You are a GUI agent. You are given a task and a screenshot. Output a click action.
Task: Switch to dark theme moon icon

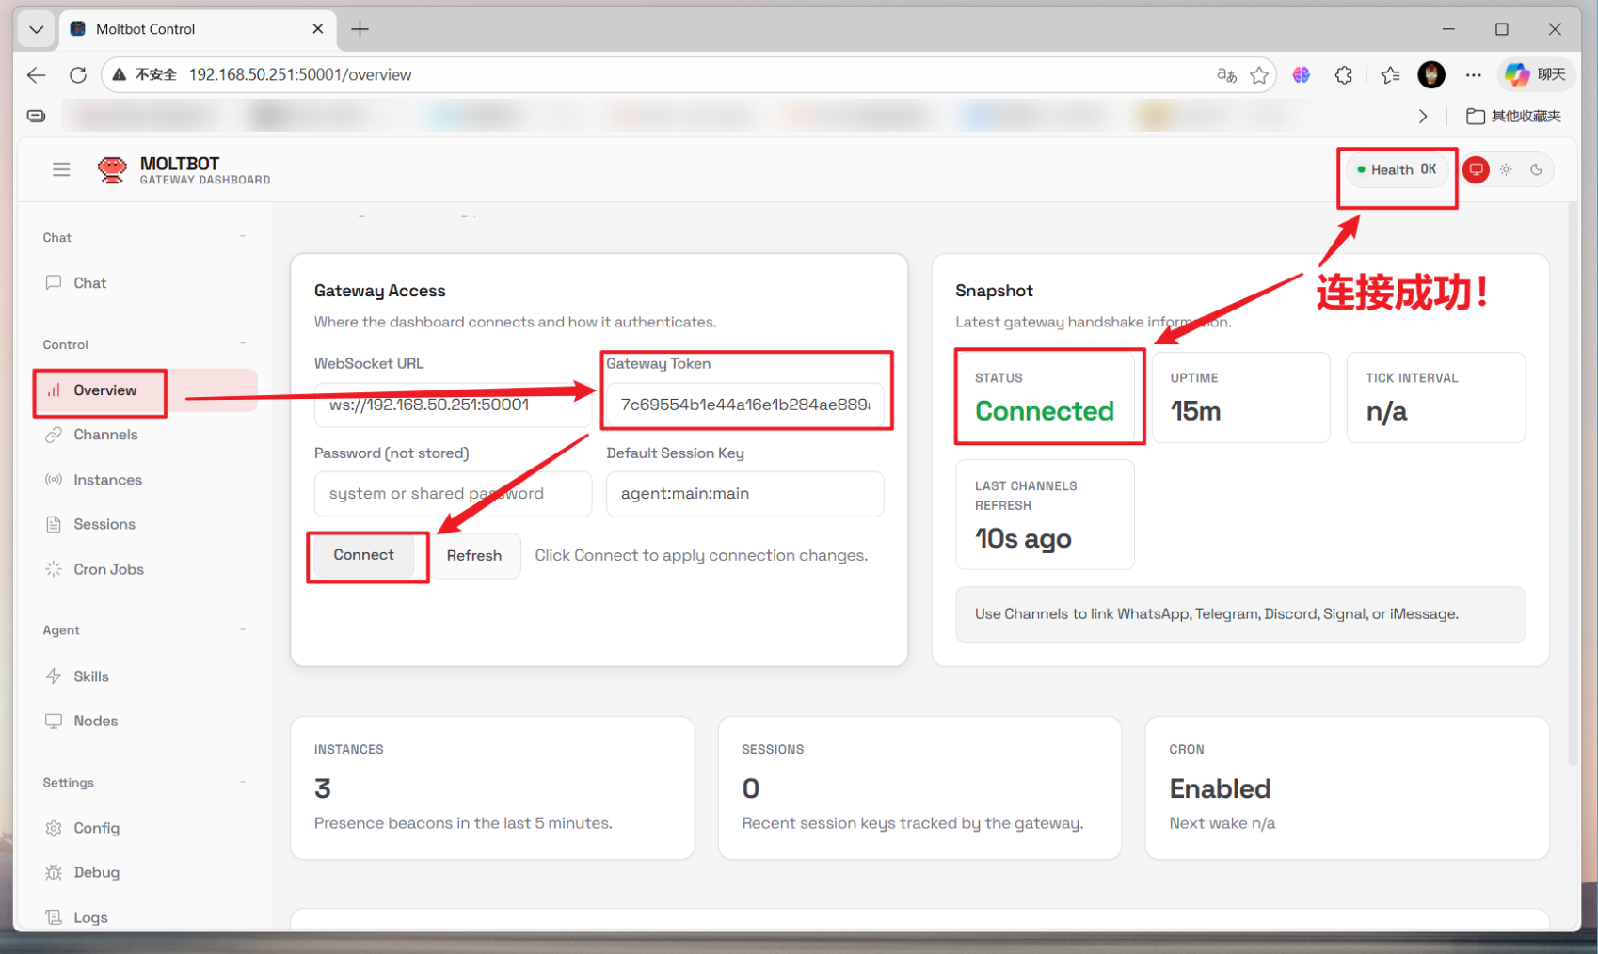(1537, 169)
